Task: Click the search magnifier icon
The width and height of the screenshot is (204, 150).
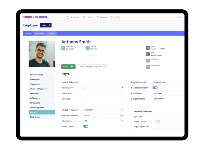Action: pyautogui.click(x=179, y=17)
